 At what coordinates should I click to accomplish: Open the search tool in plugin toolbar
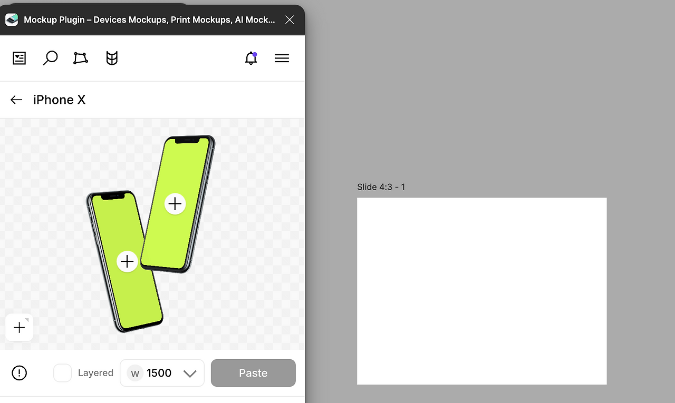pyautogui.click(x=50, y=58)
